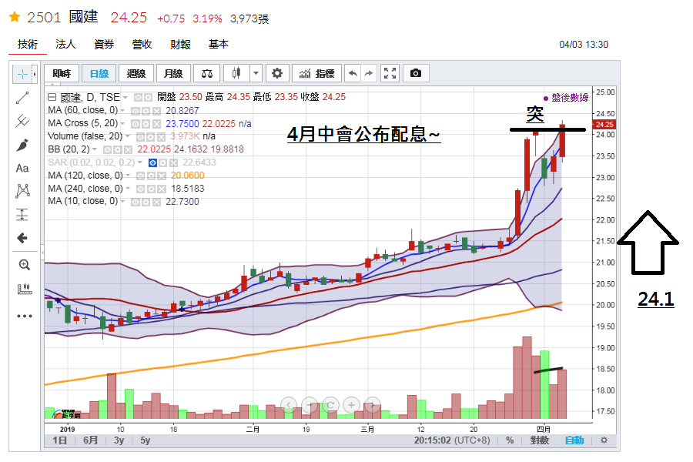
Task: Switch to 即時 realtime chart
Action: tap(62, 73)
